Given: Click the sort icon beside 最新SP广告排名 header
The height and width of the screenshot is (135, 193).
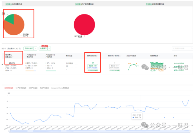Looking at the screenshot, I should tap(121, 56).
